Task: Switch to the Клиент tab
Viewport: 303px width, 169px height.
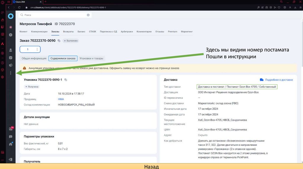Action: [23, 32]
